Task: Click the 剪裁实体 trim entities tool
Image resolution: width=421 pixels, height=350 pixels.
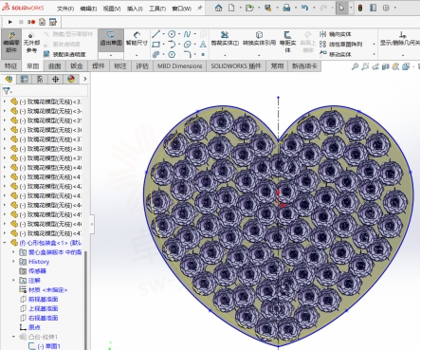Action: click(225, 39)
